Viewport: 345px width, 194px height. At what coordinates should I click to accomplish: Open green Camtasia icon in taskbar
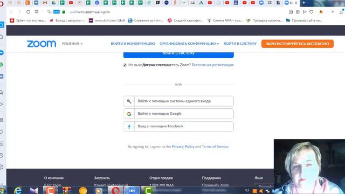pyautogui.click(x=148, y=190)
